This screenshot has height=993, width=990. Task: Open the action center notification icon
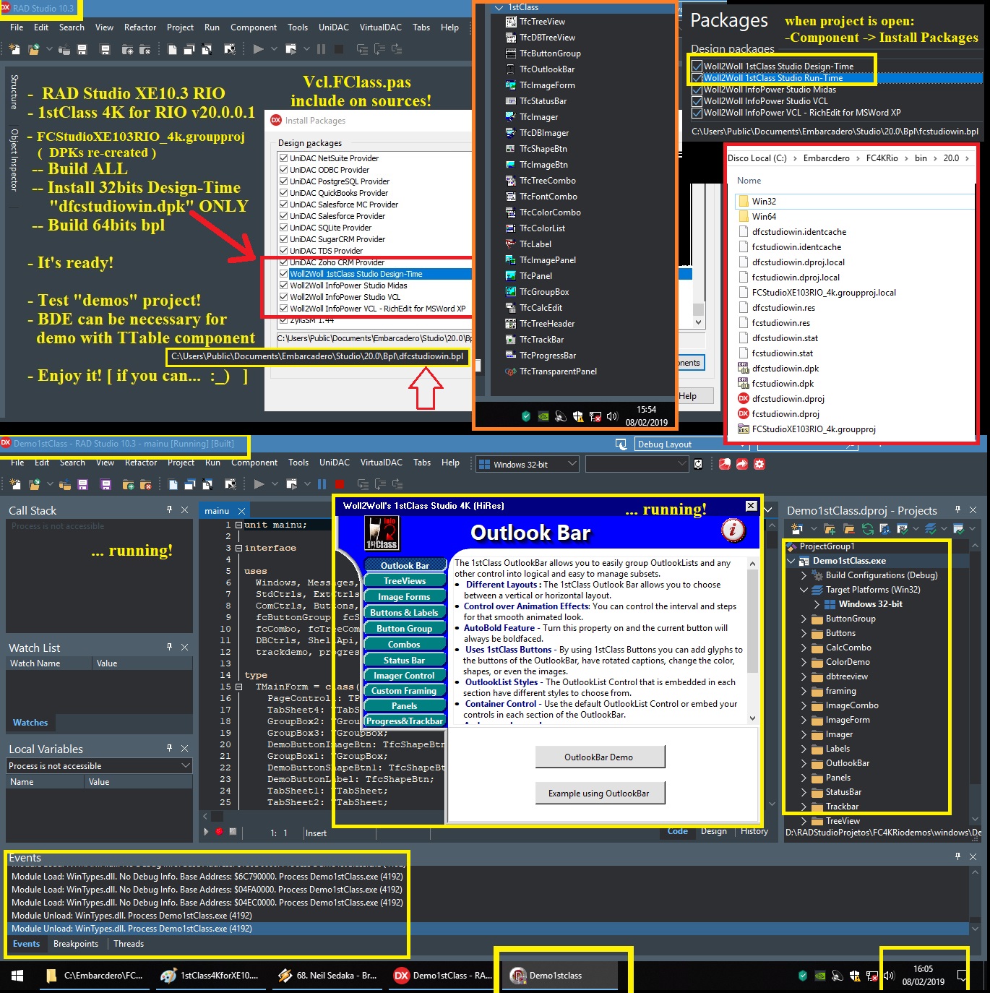coord(963,976)
